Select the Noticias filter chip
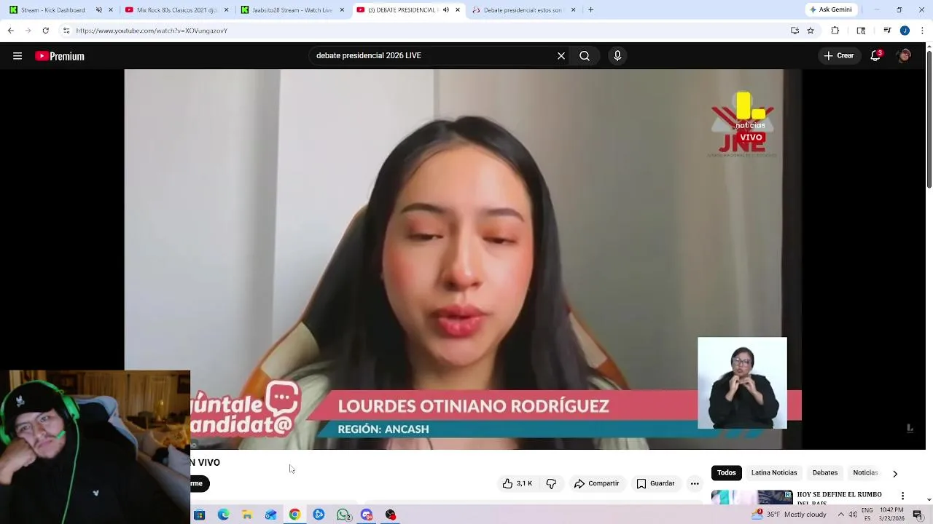The width and height of the screenshot is (933, 524). (x=865, y=473)
